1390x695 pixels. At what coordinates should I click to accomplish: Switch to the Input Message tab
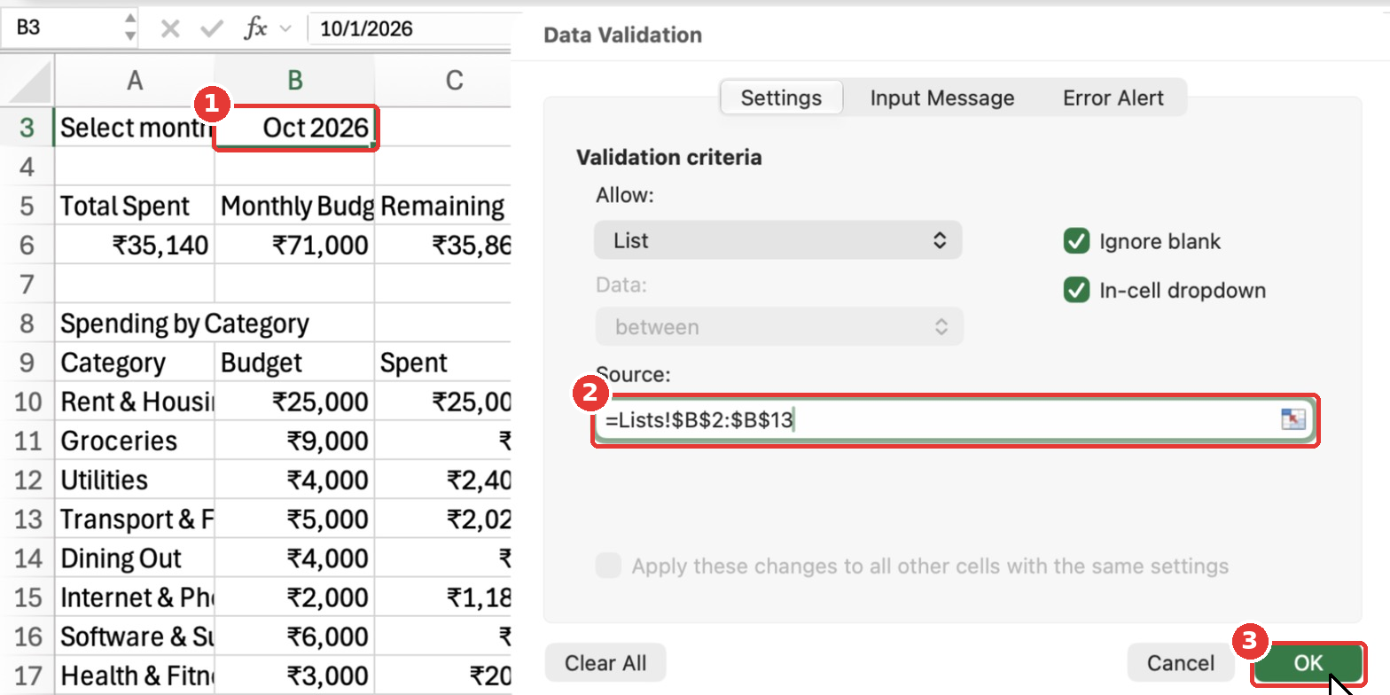point(941,98)
